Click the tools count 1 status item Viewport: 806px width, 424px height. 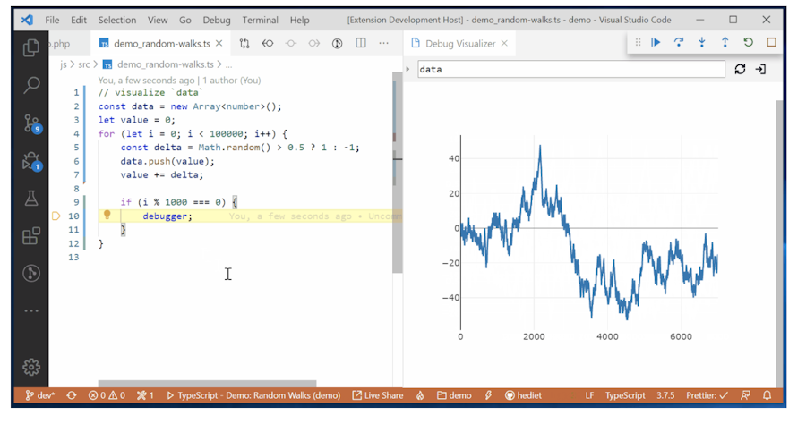point(145,395)
